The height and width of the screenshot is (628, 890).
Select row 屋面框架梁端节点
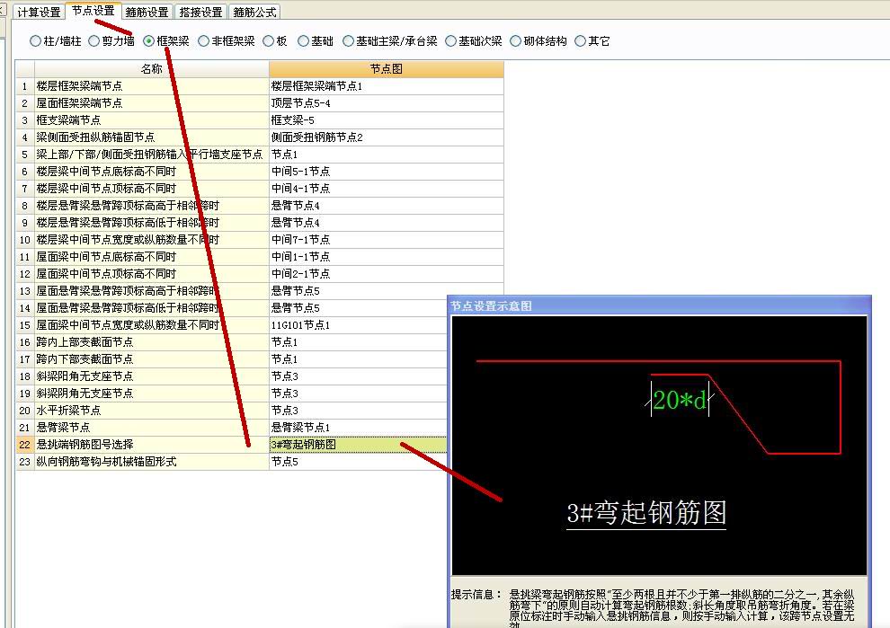152,103
